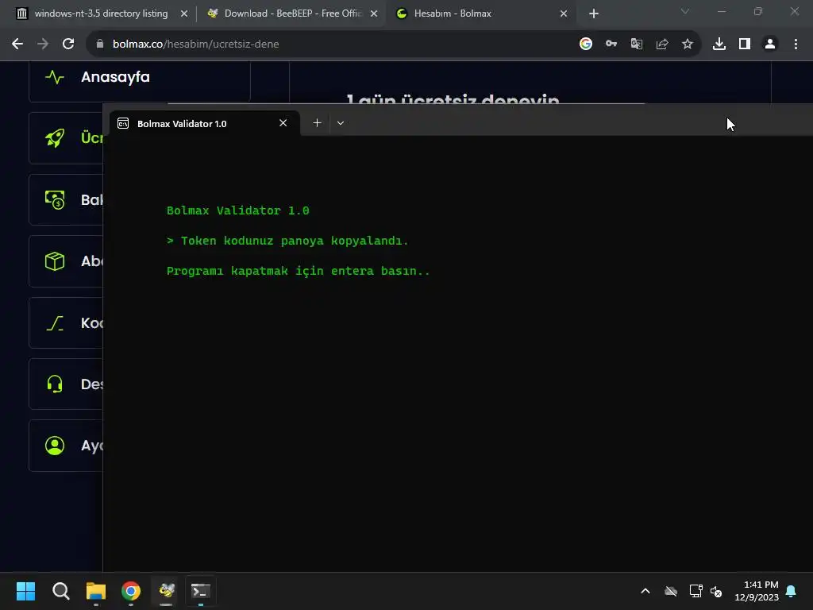Click the money balance icon in sidebar

pyautogui.click(x=55, y=199)
